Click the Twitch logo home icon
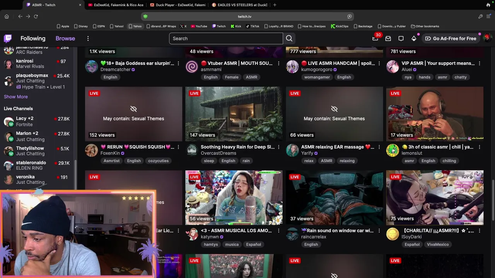This screenshot has height=278, width=495. [8, 38]
